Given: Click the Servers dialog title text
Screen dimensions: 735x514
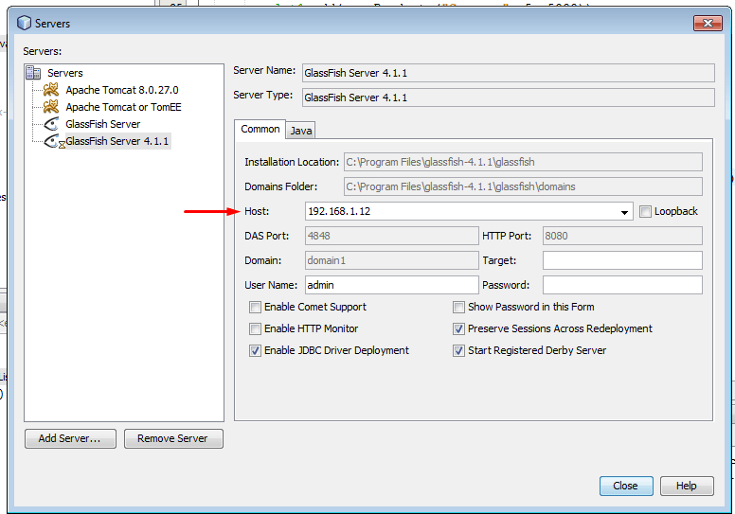Looking at the screenshot, I should 52,24.
